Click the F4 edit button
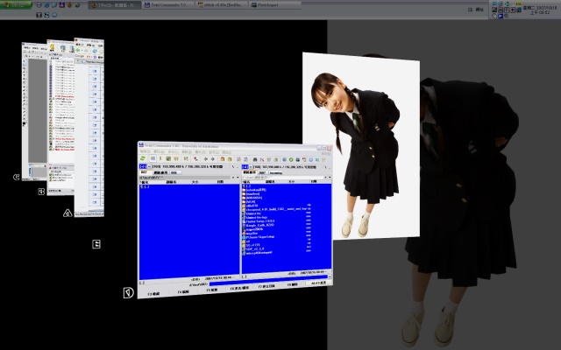This screenshot has height=350, width=561. point(183,291)
